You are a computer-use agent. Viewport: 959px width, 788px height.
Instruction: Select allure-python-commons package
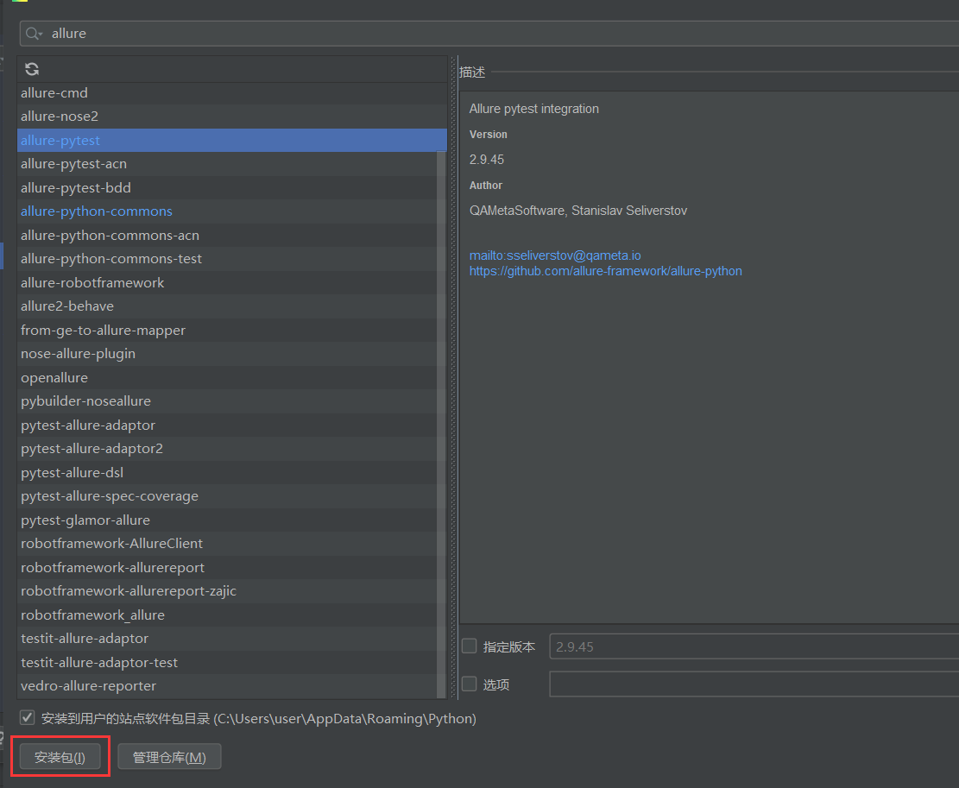[228, 211]
